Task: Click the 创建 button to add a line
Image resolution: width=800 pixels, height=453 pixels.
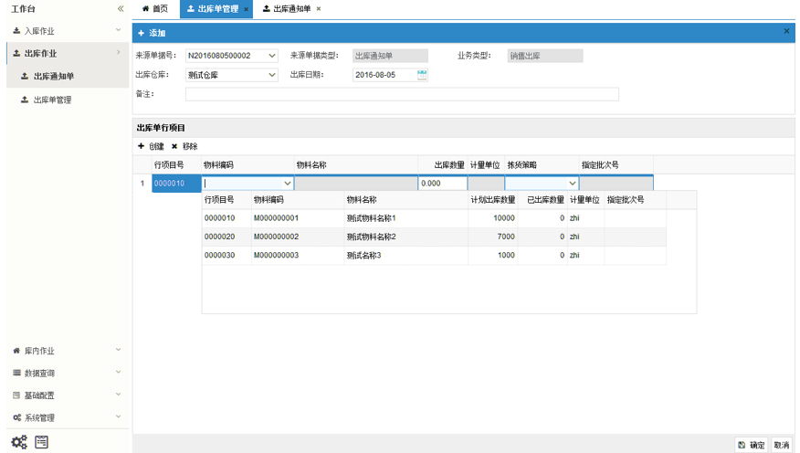Action: (x=151, y=146)
